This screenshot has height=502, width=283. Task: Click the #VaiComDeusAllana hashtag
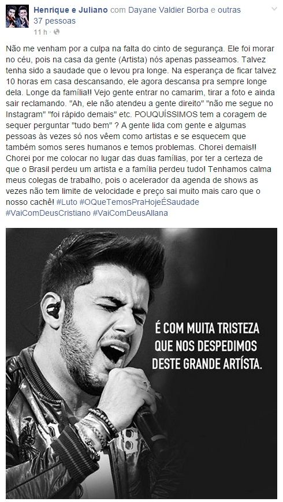[x=130, y=213]
